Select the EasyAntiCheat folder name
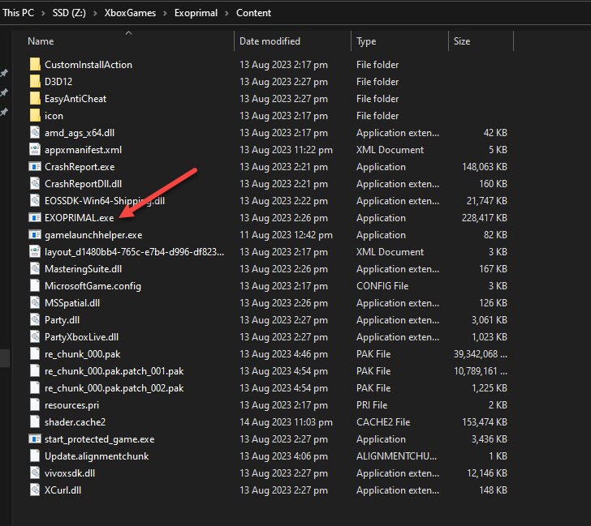 pyautogui.click(x=75, y=99)
